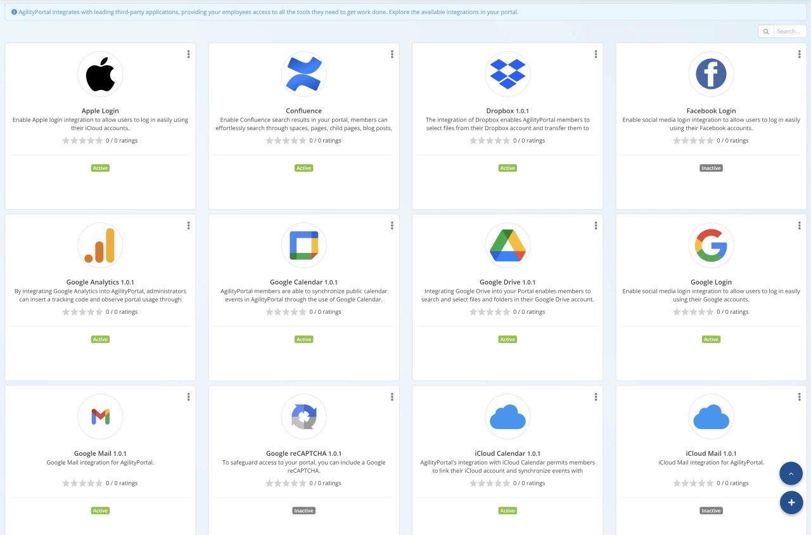Viewport: 811px width, 535px height.
Task: Click the iCloud Calendar cloud icon
Action: coord(508,416)
